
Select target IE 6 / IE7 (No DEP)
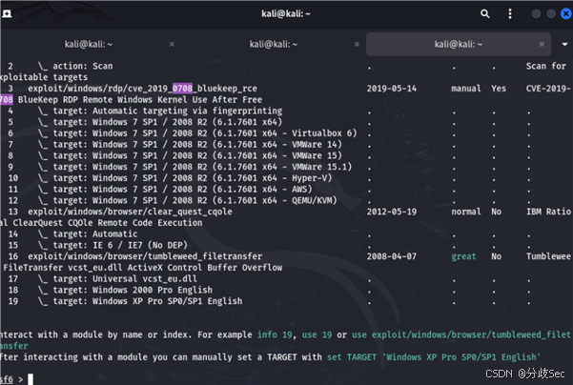pos(120,245)
